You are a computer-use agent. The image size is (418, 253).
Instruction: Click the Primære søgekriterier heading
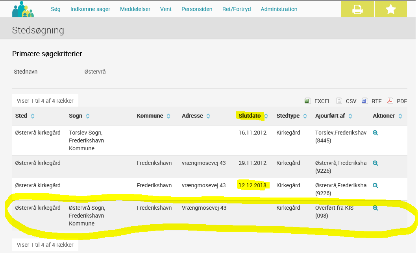(x=47, y=54)
